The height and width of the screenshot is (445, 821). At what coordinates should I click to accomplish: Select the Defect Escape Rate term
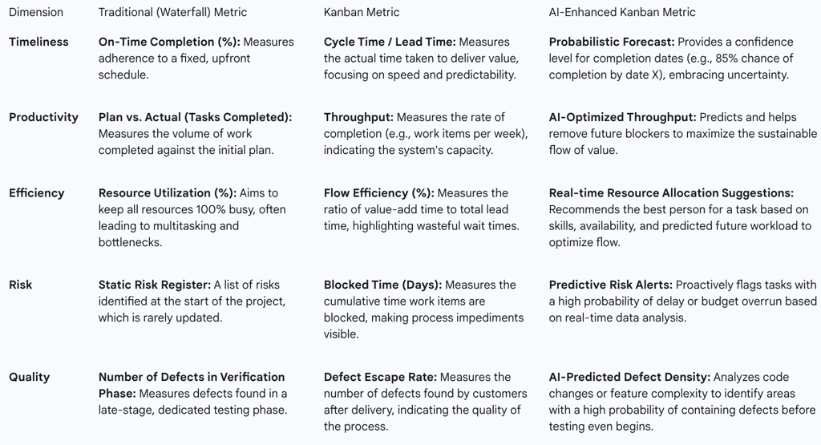[380, 377]
